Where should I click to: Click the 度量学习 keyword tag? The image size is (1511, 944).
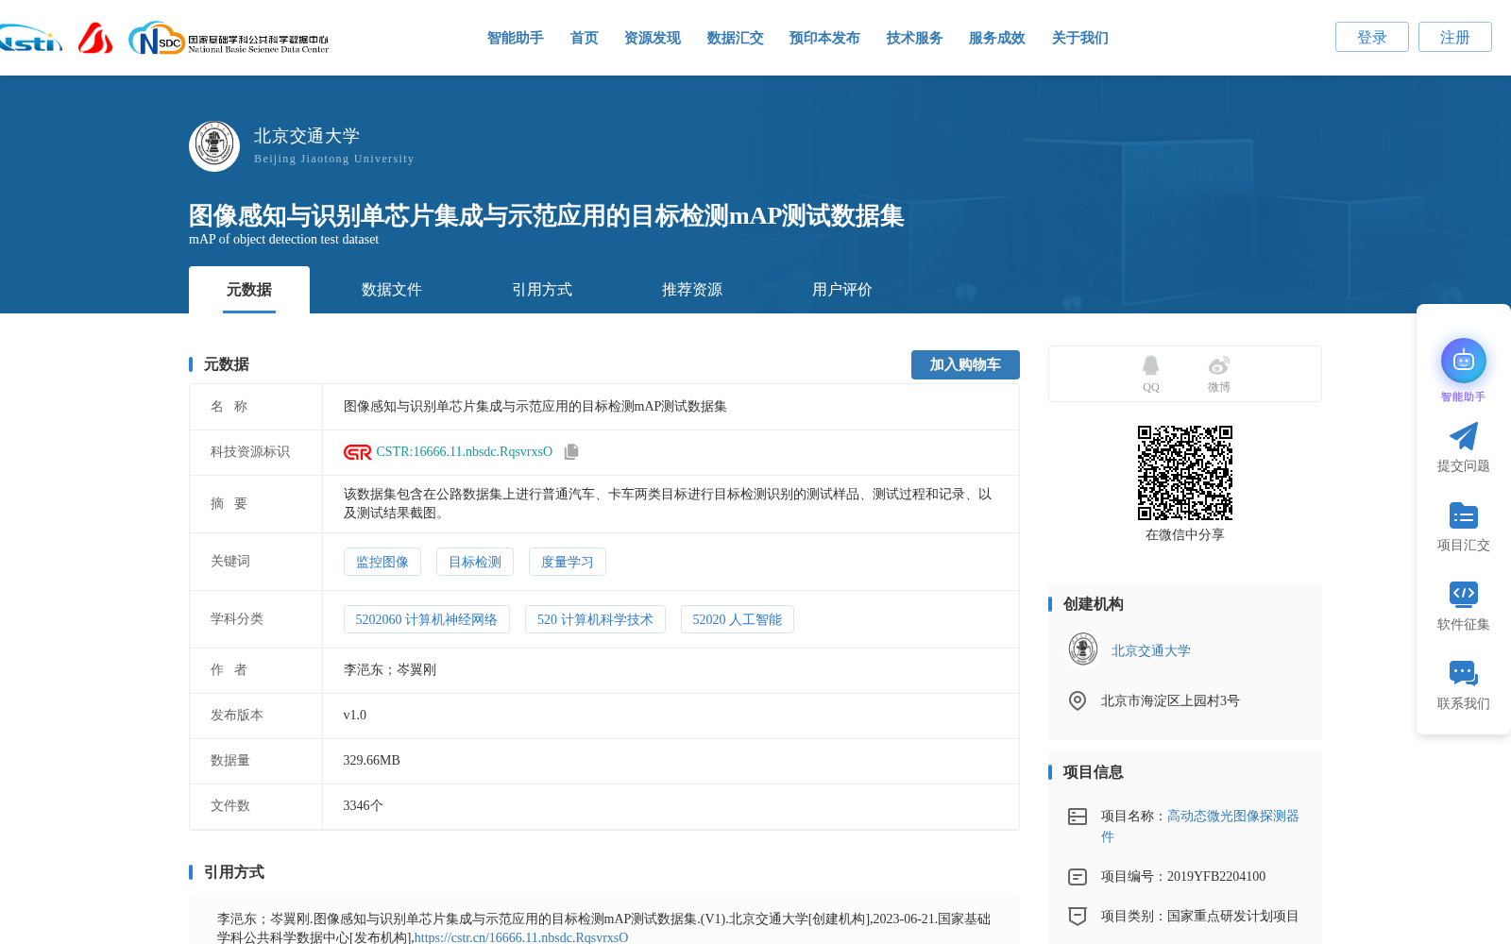click(x=568, y=562)
